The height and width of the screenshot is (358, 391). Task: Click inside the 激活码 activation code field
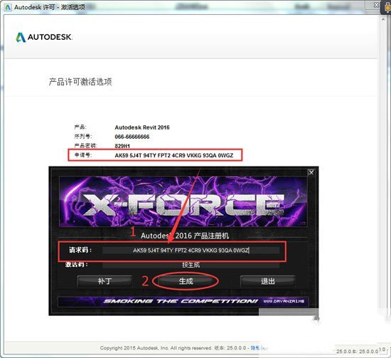coord(191,265)
